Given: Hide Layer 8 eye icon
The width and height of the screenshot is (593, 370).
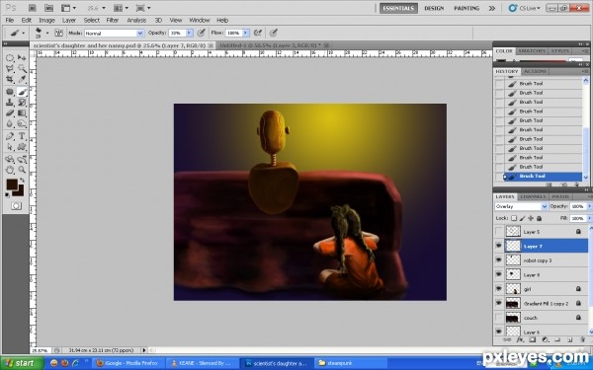Looking at the screenshot, I should (x=499, y=274).
